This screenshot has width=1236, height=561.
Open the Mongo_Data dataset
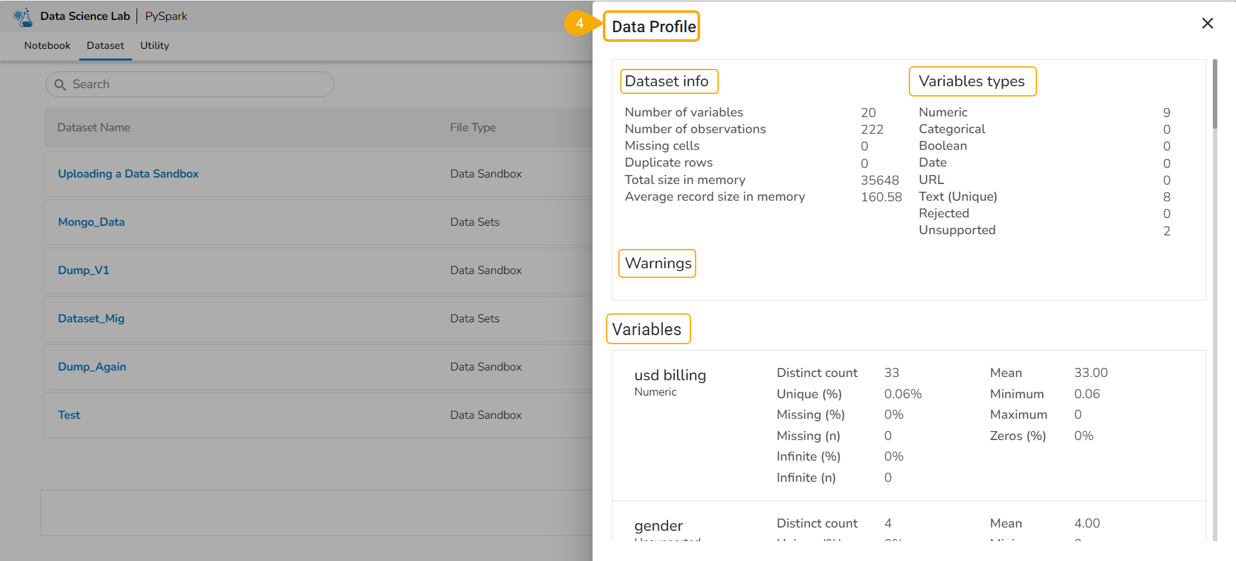click(91, 222)
